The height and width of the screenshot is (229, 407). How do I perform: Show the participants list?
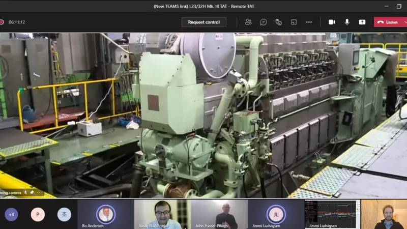click(248, 22)
